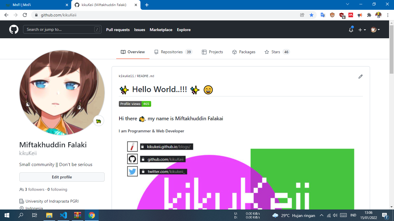Image resolution: width=394 pixels, height=221 pixels.
Task: Focus the Search or jump to field
Action: point(62,29)
